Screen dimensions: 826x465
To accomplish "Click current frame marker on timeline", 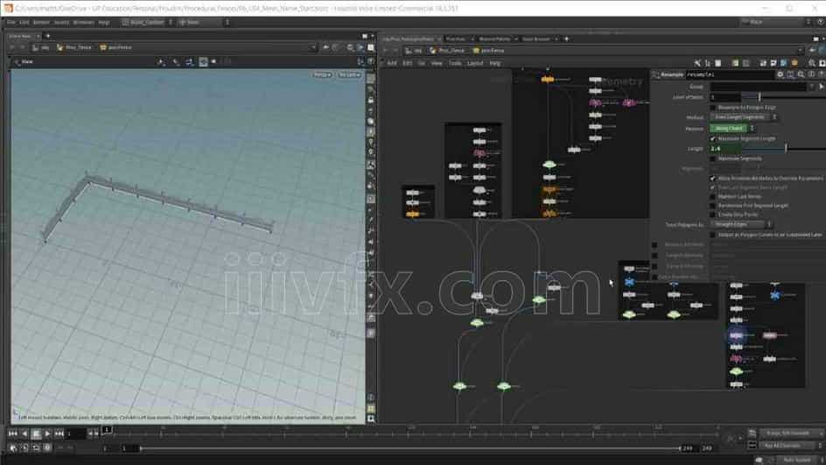I will pos(107,430).
